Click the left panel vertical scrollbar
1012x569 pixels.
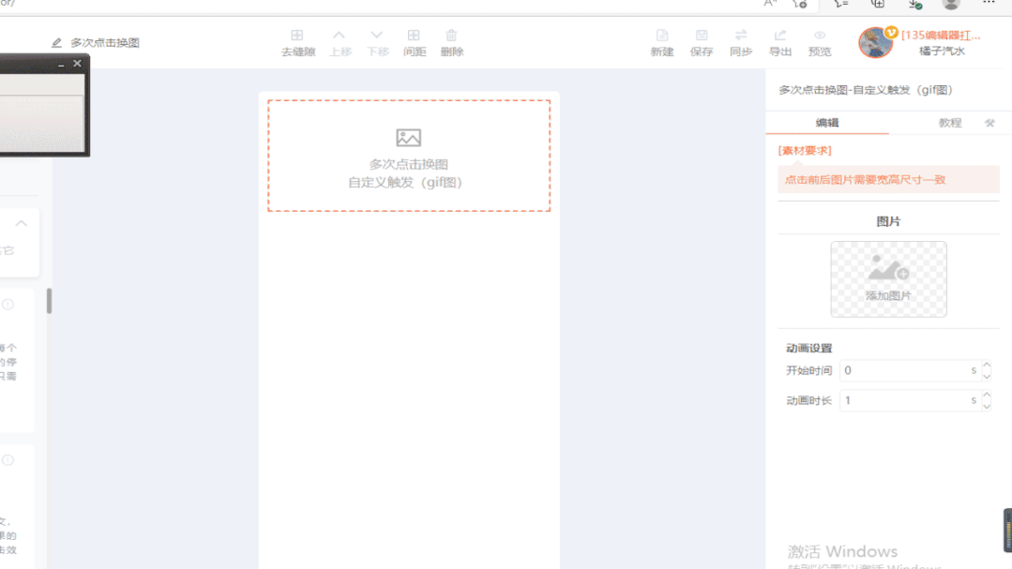(x=49, y=301)
